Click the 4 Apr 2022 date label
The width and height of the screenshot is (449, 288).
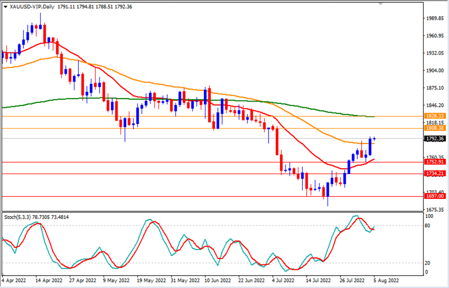click(x=15, y=280)
